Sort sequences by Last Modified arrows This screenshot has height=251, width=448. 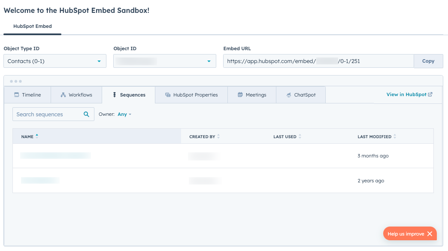pos(395,136)
